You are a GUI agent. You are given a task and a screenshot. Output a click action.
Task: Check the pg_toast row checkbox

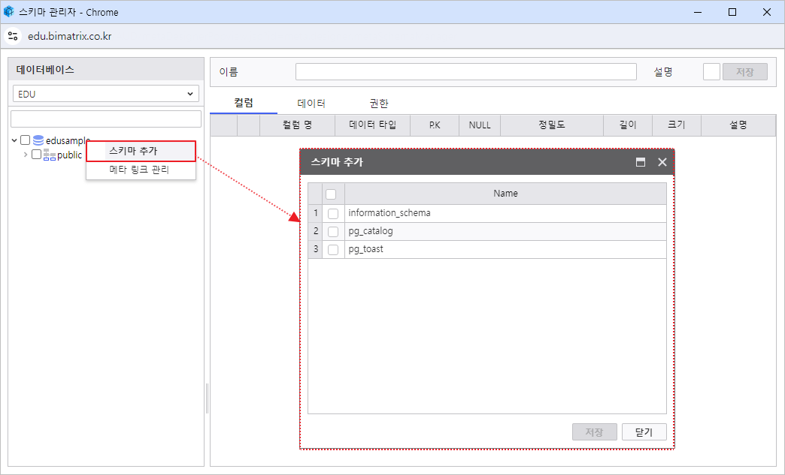tap(333, 250)
